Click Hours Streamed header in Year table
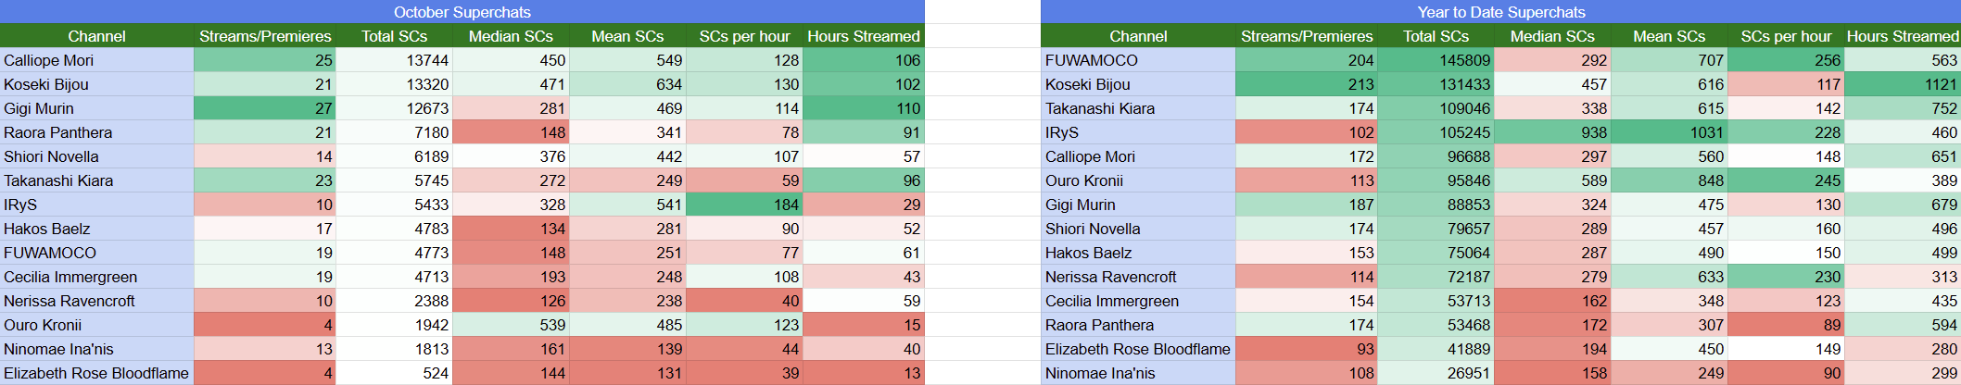Screen dimensions: 1961x385 point(1902,36)
